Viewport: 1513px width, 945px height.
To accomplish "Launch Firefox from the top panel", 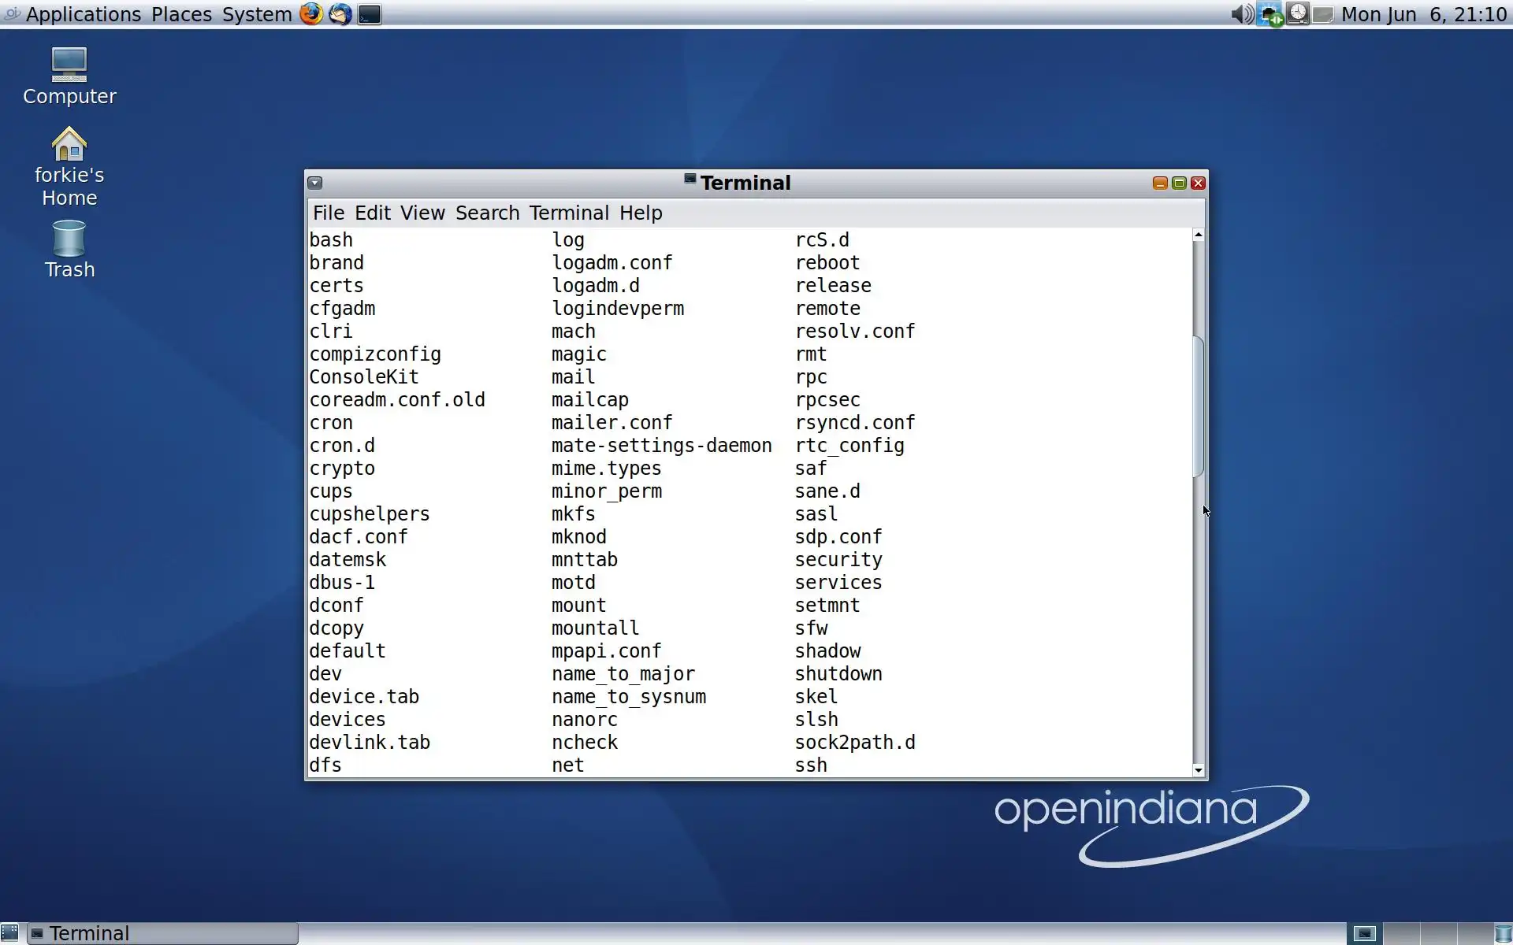I will click(311, 14).
